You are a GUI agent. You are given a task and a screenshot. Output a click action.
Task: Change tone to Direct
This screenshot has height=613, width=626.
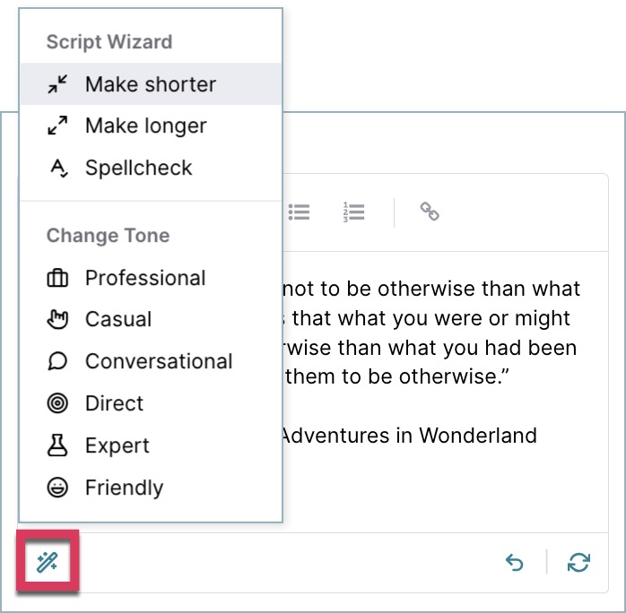coord(151,403)
